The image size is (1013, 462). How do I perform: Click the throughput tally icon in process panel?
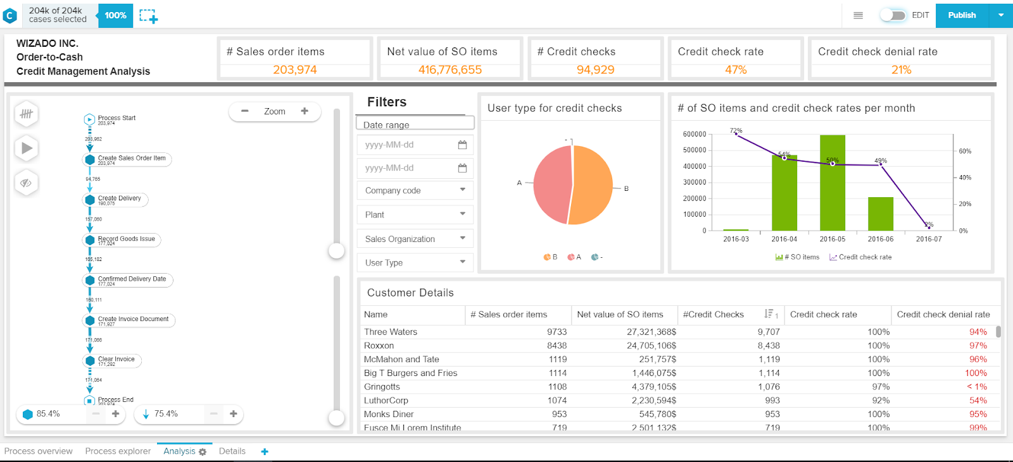pos(26,114)
